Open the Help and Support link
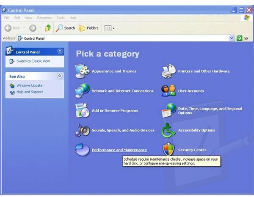254x197 pixels. pyautogui.click(x=30, y=92)
